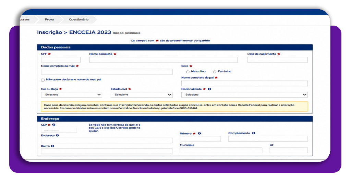Open the Endereço field info icon
351x183 pixels.
tap(57, 135)
